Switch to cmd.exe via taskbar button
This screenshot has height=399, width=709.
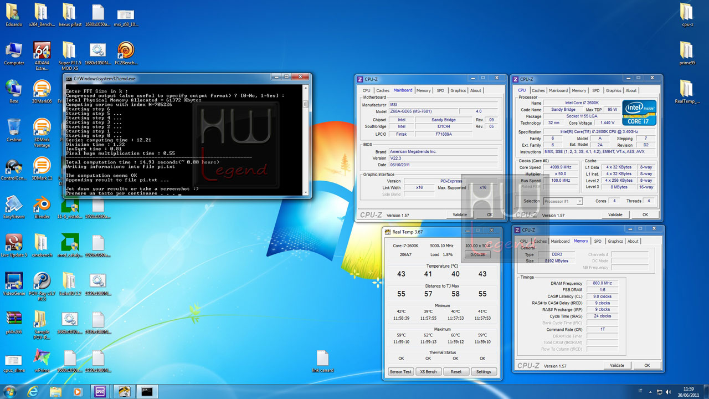[x=148, y=392]
